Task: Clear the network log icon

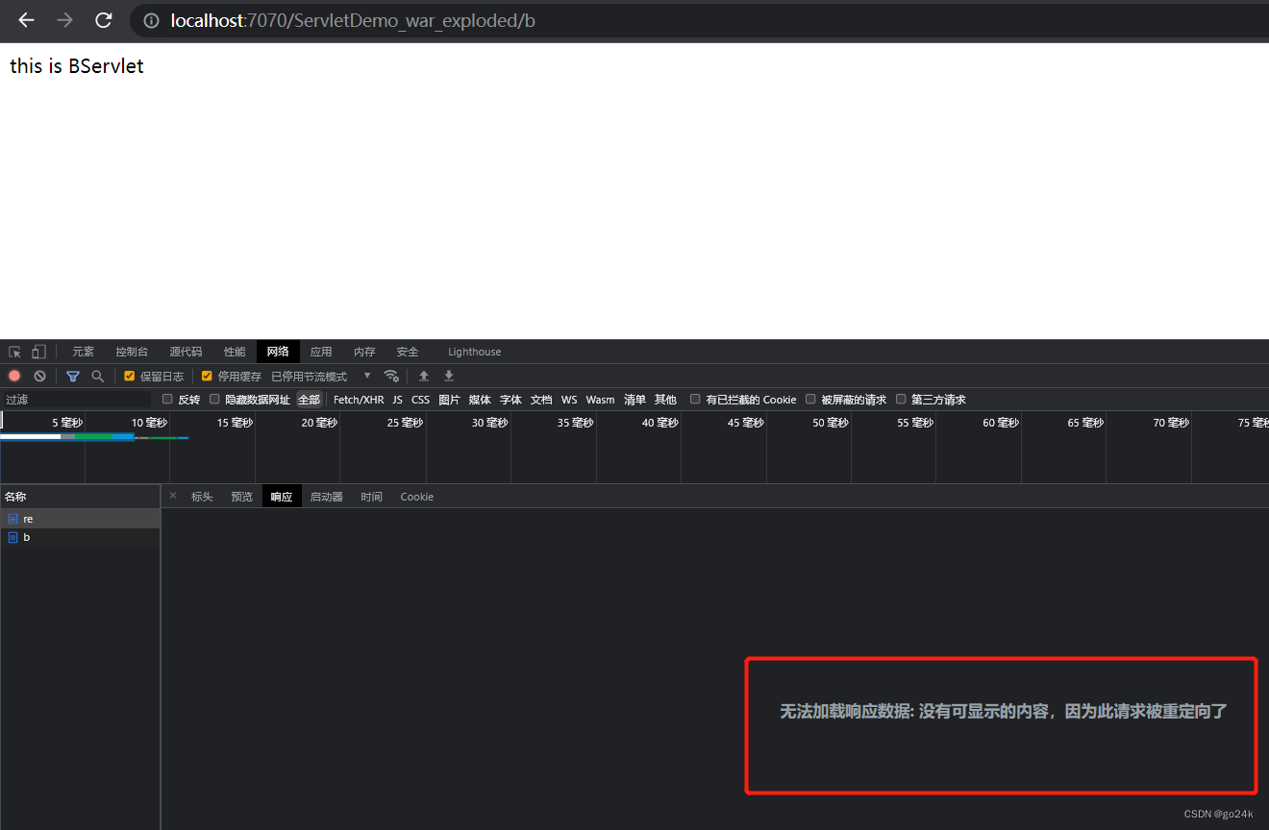Action: (x=39, y=376)
